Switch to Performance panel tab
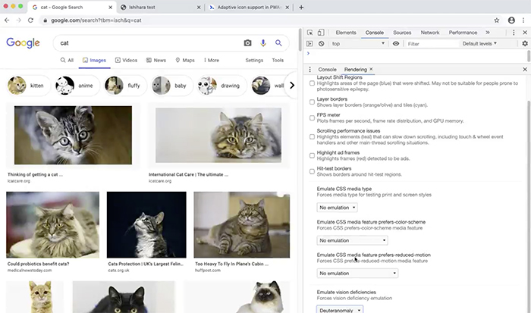Screen dimensions: 531x313 [x=463, y=33]
